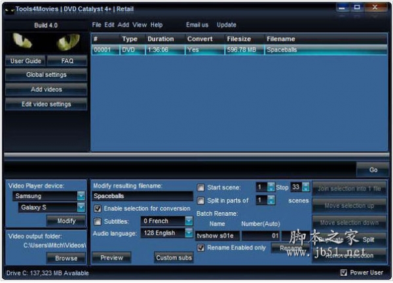
Task: Click the app icon in title bar
Action: point(9,10)
